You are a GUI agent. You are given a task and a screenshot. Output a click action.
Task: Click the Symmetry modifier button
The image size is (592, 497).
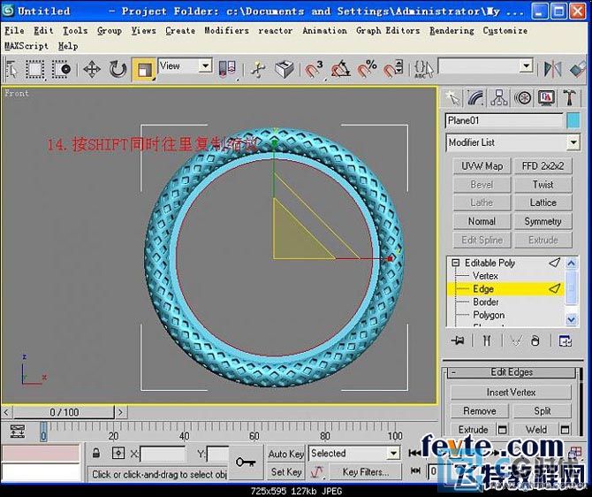click(x=543, y=221)
